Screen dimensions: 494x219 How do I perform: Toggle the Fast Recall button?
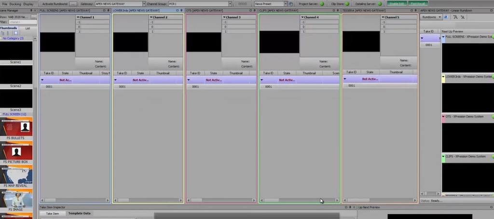pos(417,4)
